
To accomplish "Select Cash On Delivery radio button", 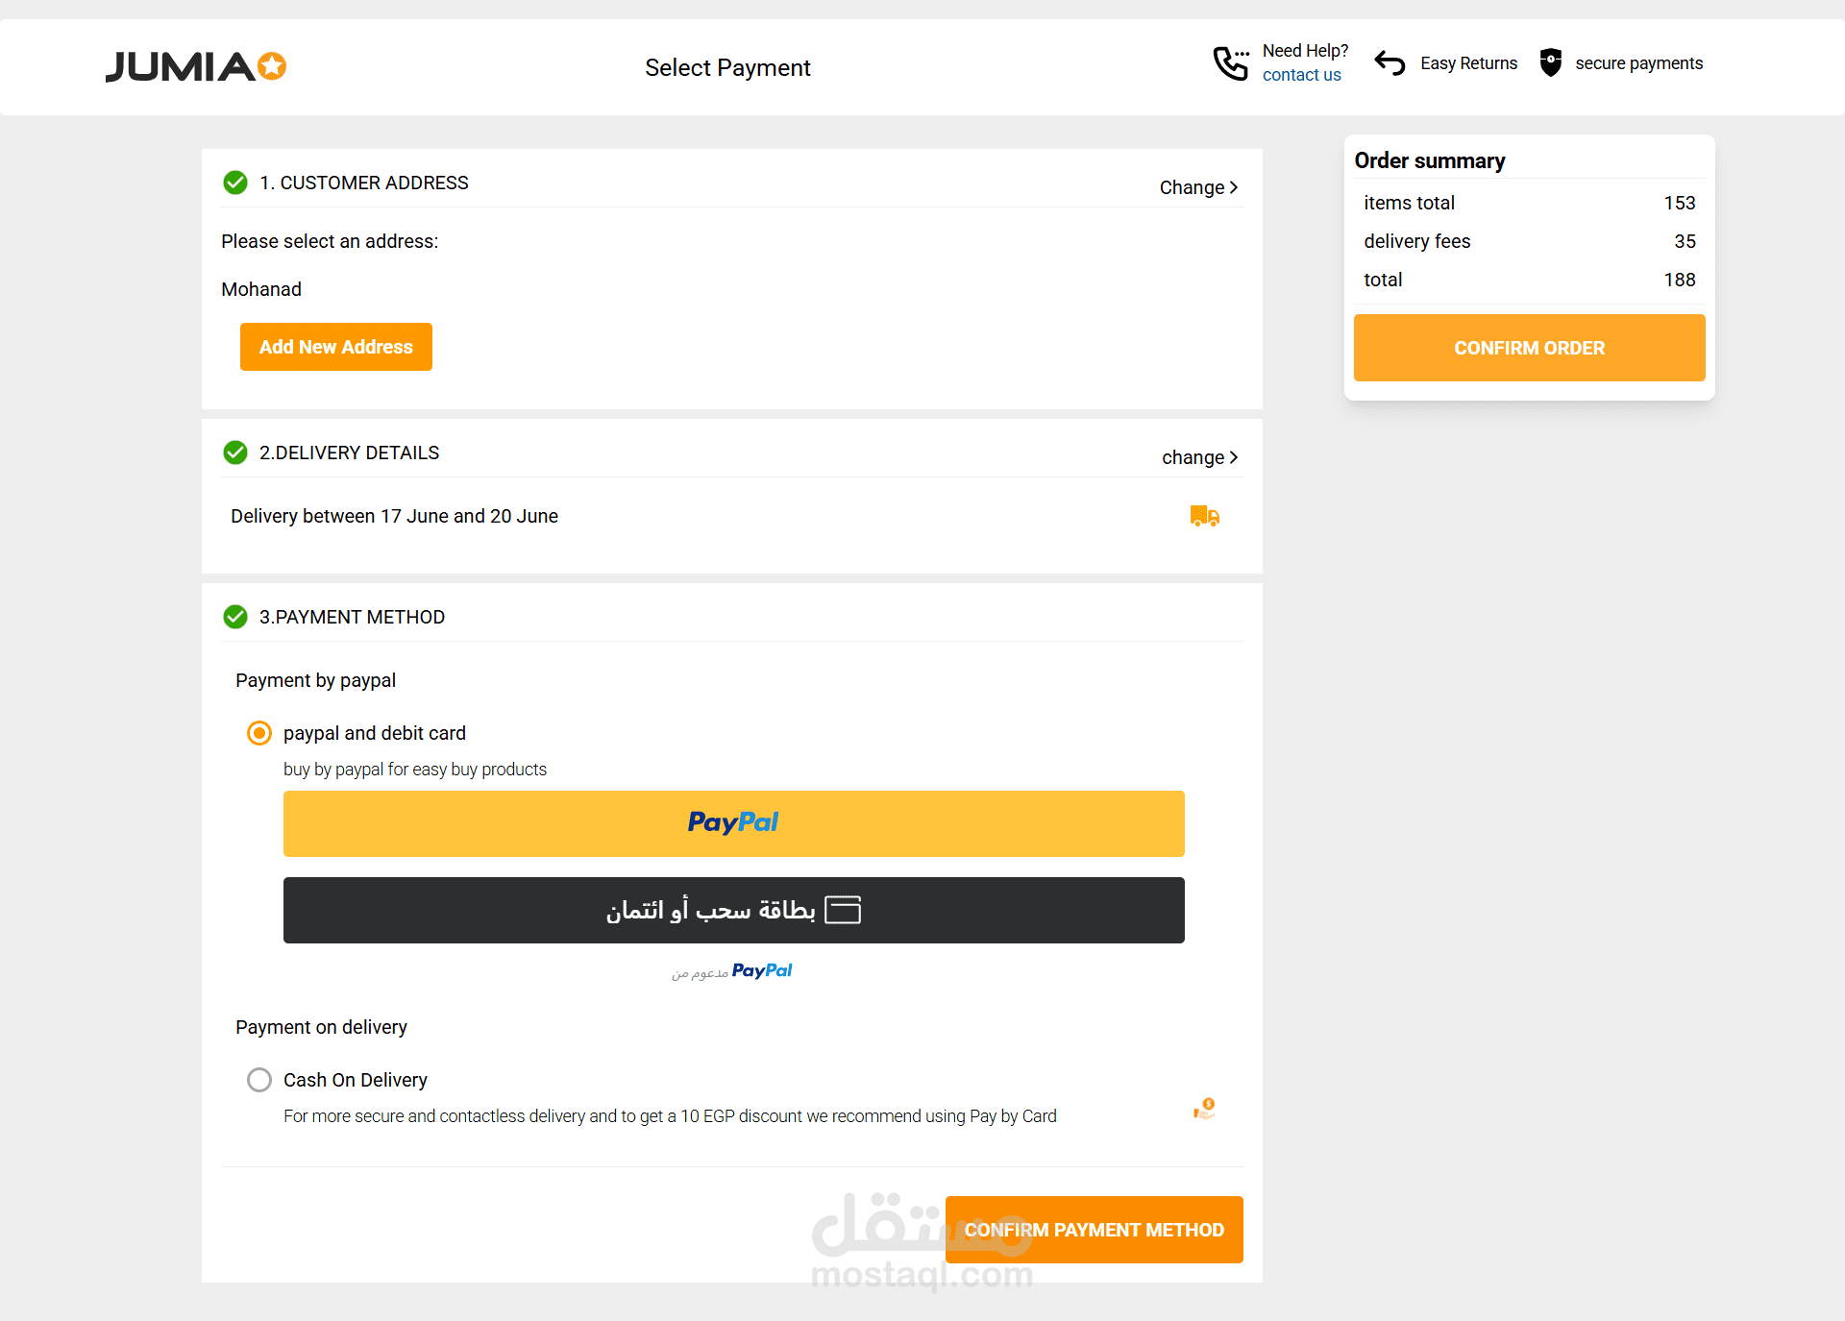I will pyautogui.click(x=259, y=1080).
